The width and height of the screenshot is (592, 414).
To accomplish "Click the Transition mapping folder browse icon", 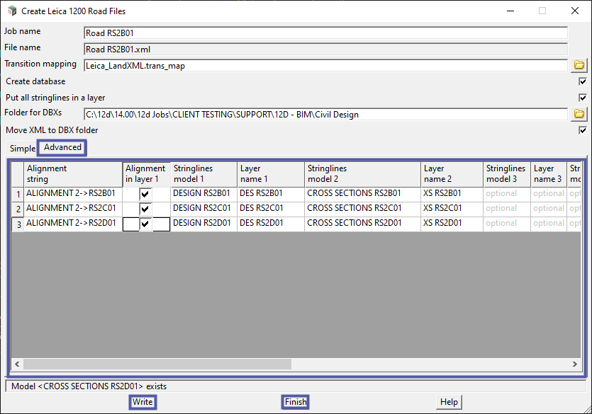I will (579, 65).
